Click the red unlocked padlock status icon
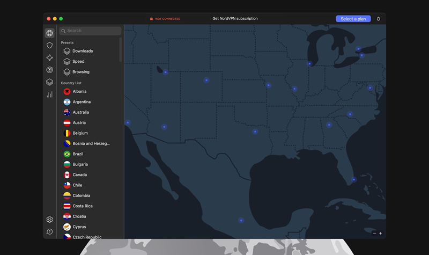The image size is (429, 255). tap(151, 19)
